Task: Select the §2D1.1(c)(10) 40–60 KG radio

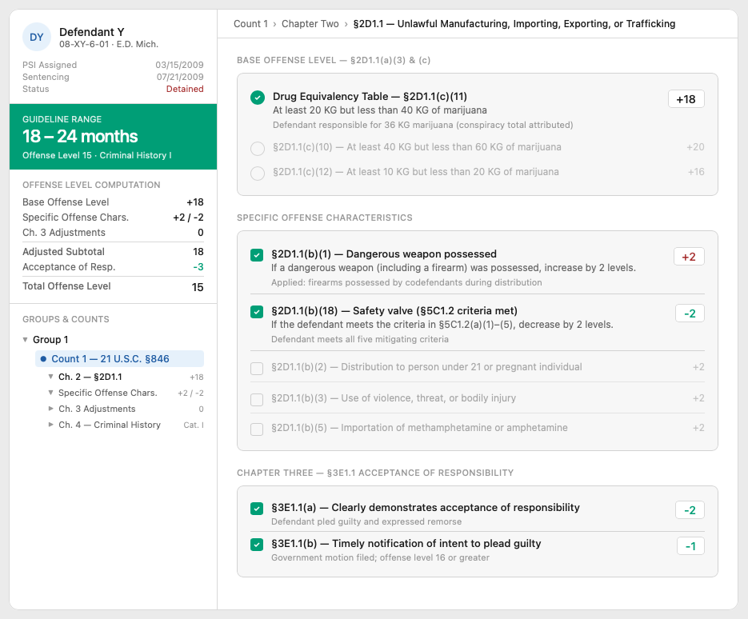Action: (x=258, y=149)
